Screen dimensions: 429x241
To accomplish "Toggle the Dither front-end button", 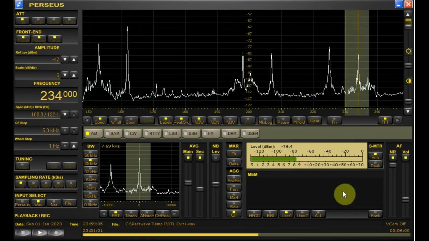I will [x=55, y=39].
